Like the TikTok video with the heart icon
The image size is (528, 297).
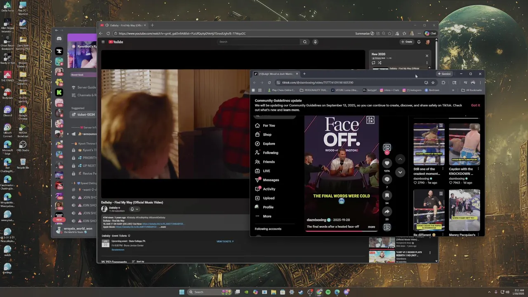point(387,163)
